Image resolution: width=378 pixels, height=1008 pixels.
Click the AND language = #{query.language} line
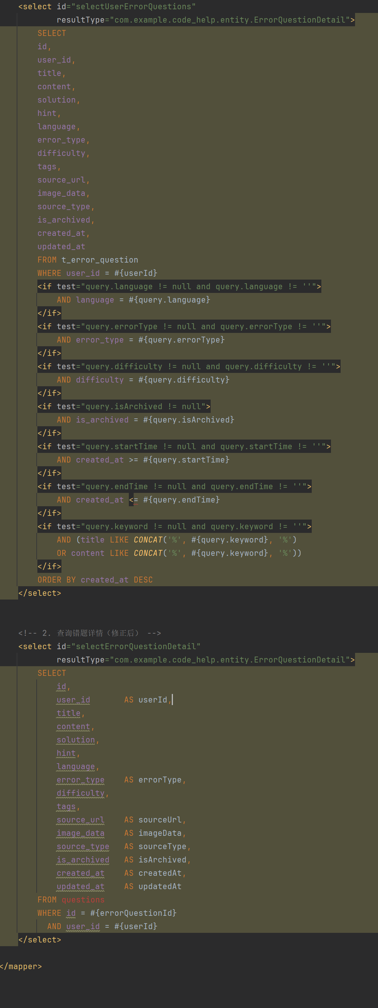coord(133,300)
